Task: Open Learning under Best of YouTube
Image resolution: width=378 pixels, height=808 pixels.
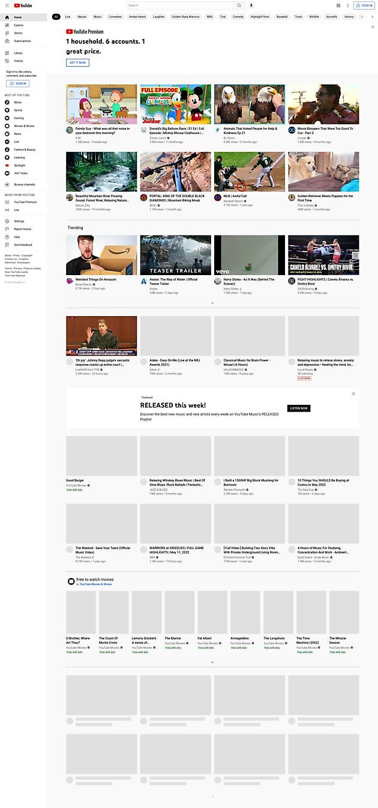Action: 23,157
